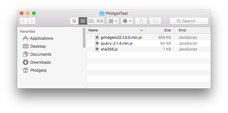Click the 309 KB size cell
The height and width of the screenshot is (113, 228).
(165, 38)
